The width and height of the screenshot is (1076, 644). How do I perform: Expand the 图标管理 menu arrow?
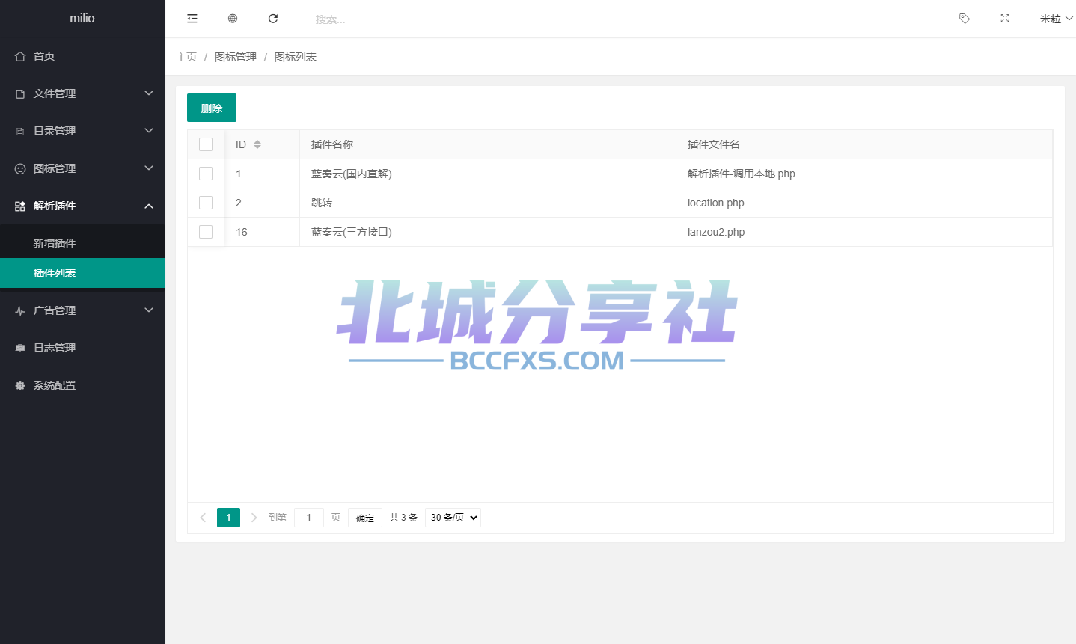coord(149,168)
